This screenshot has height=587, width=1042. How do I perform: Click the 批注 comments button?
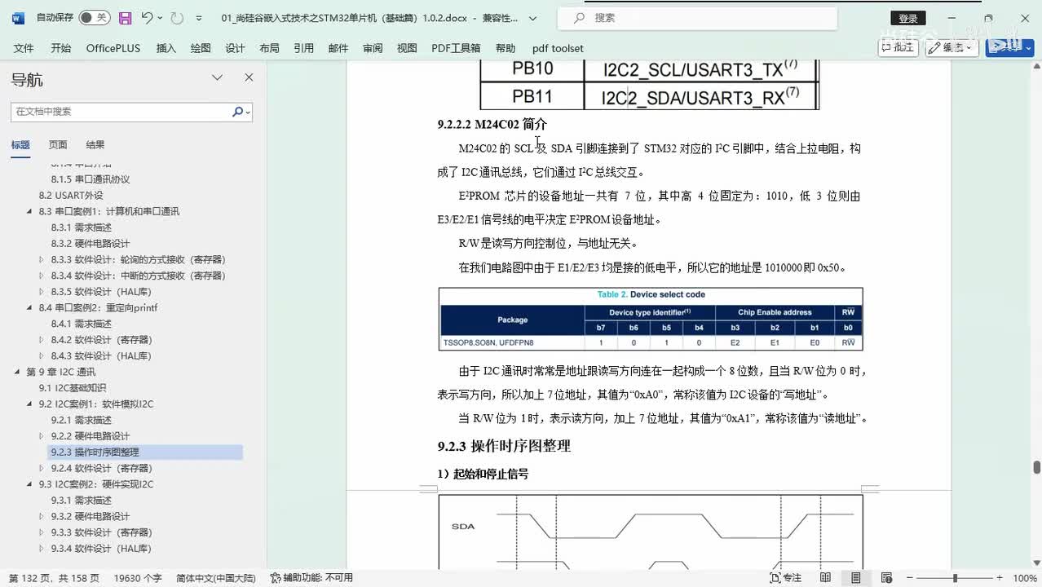[x=898, y=47]
